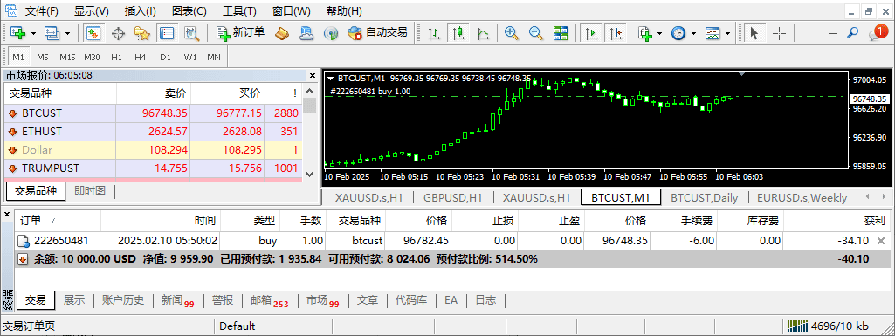Open the templates dropdown arrow

(x=727, y=33)
